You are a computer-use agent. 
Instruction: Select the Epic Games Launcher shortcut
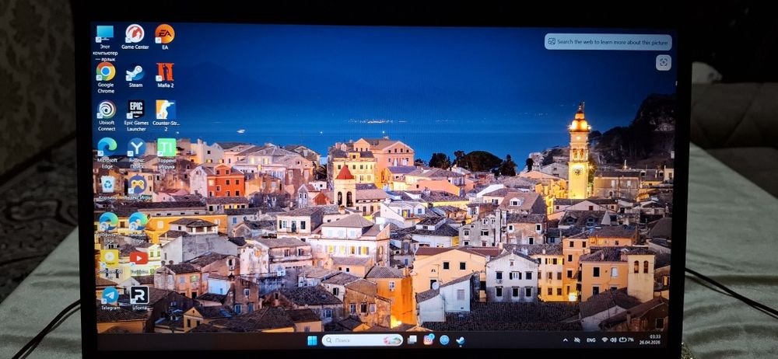pos(136,116)
